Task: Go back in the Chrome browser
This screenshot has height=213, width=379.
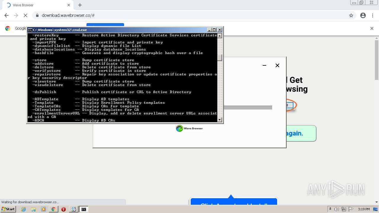Action: tap(7, 15)
